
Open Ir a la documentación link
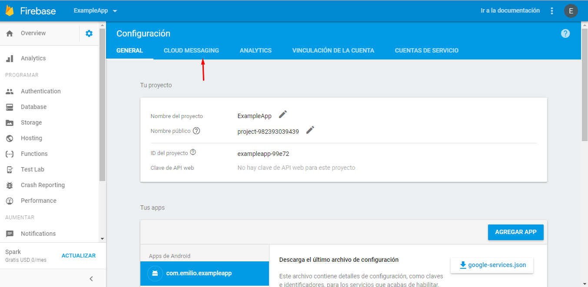[510, 10]
